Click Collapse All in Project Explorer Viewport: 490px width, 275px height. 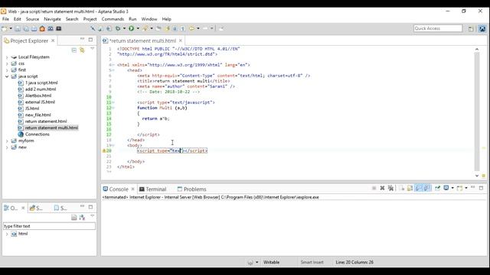(74, 50)
